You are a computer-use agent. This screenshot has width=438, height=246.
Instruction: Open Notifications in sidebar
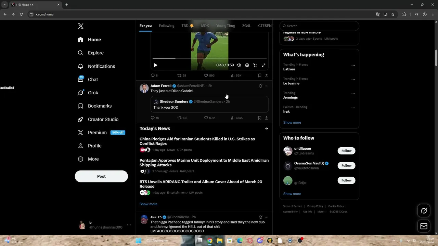click(96, 66)
